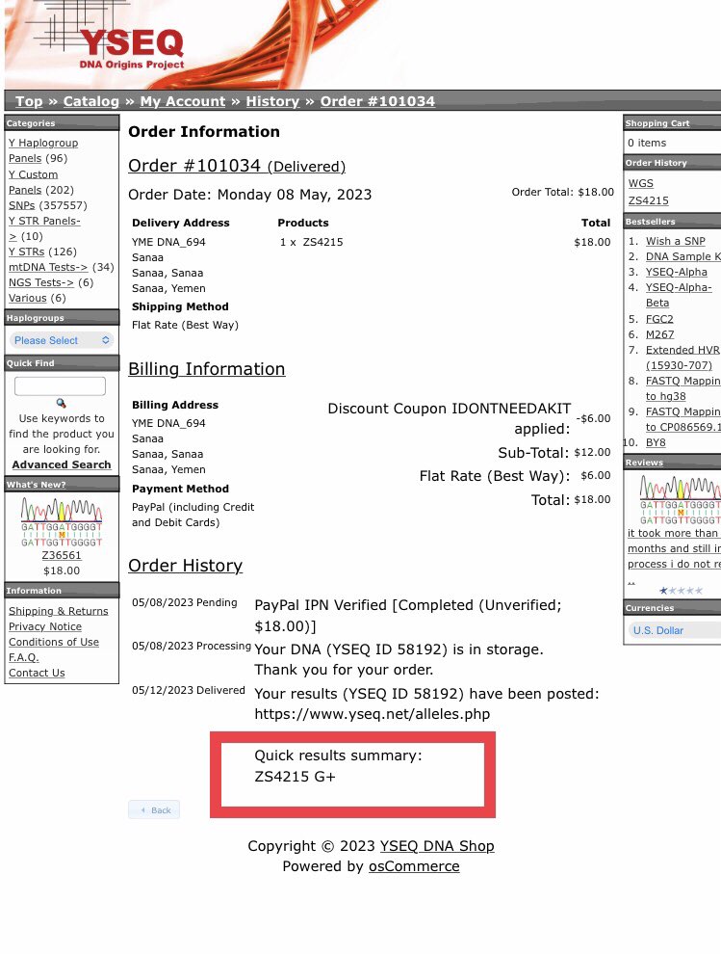The width and height of the screenshot is (721, 954).
Task: Select the '05/12/2023 Delivered' status entry
Action: (189, 690)
